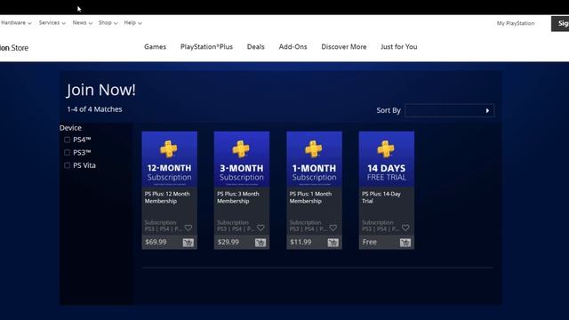Check the PS Vita device filter
569x320 pixels.
(67, 165)
